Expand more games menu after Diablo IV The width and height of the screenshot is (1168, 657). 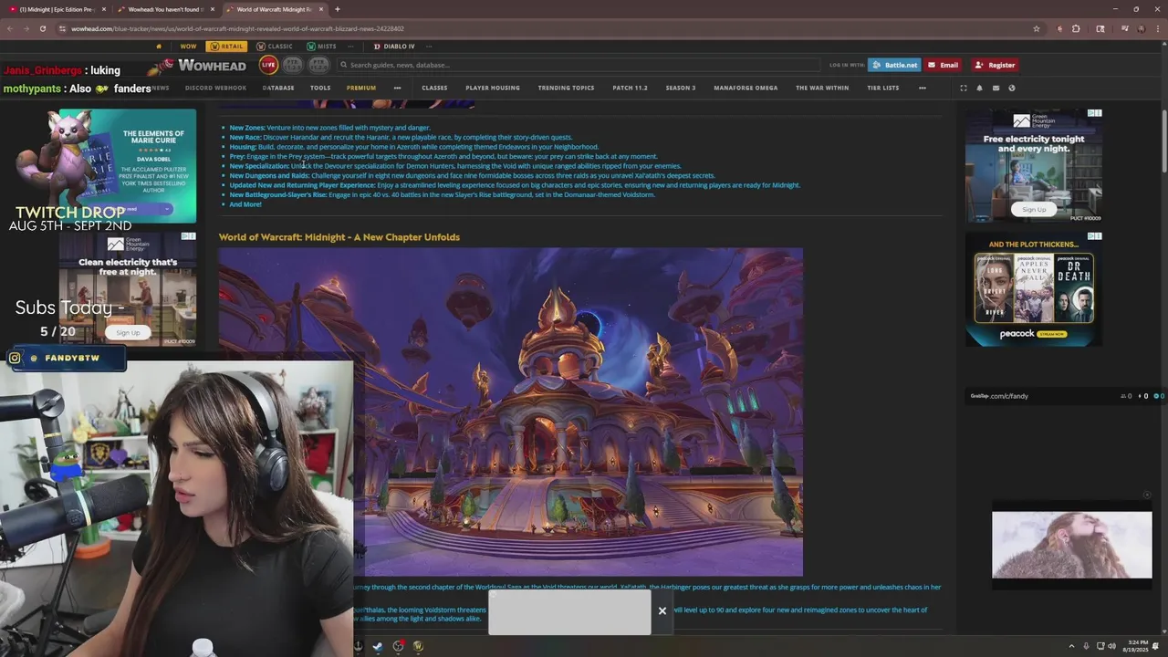tap(429, 47)
